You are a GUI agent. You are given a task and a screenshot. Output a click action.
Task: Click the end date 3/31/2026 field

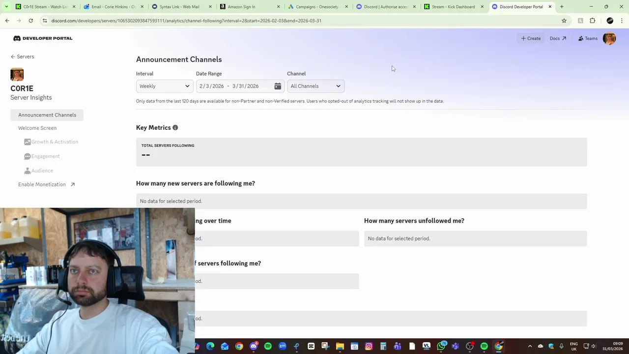pyautogui.click(x=245, y=86)
